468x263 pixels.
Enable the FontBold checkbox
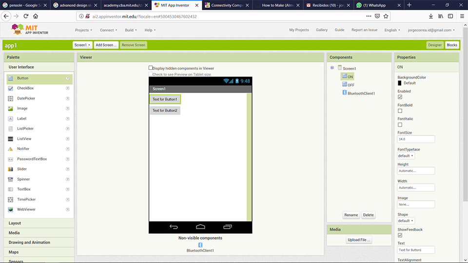400,111
